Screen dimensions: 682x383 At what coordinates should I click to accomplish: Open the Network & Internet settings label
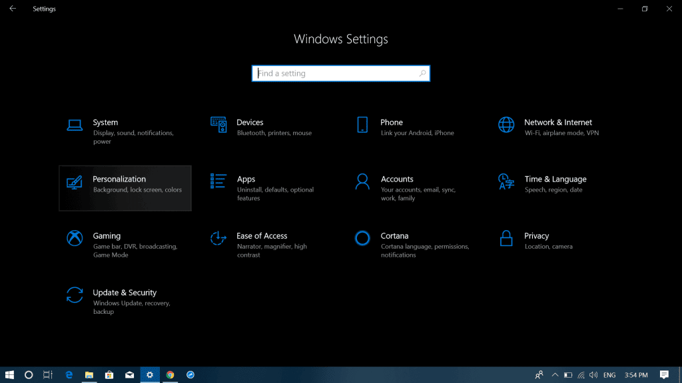[558, 122]
